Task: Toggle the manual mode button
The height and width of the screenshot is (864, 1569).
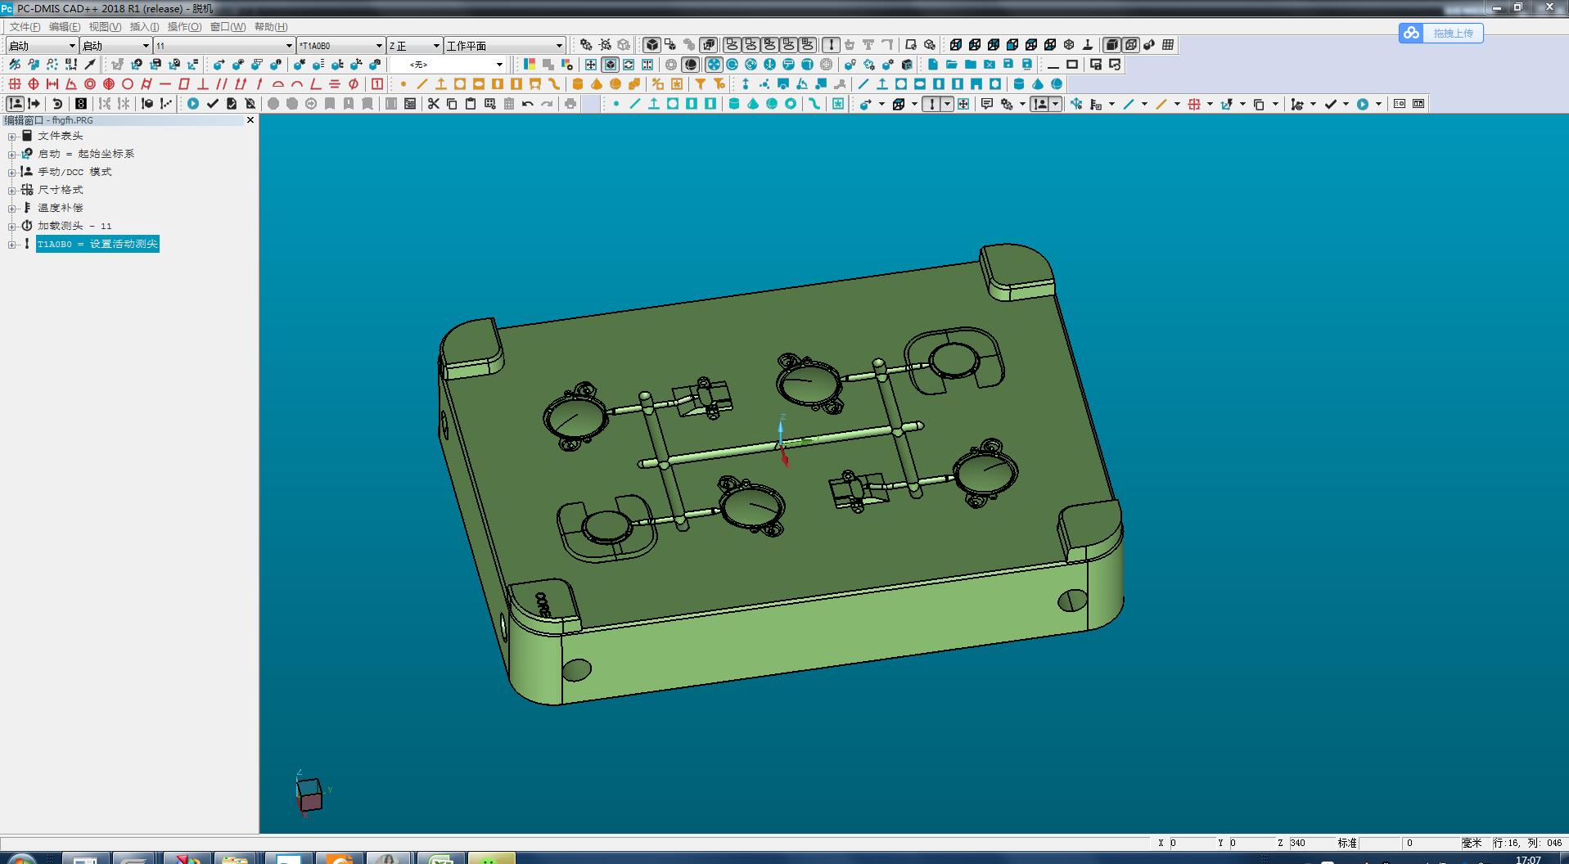Action: pos(15,104)
